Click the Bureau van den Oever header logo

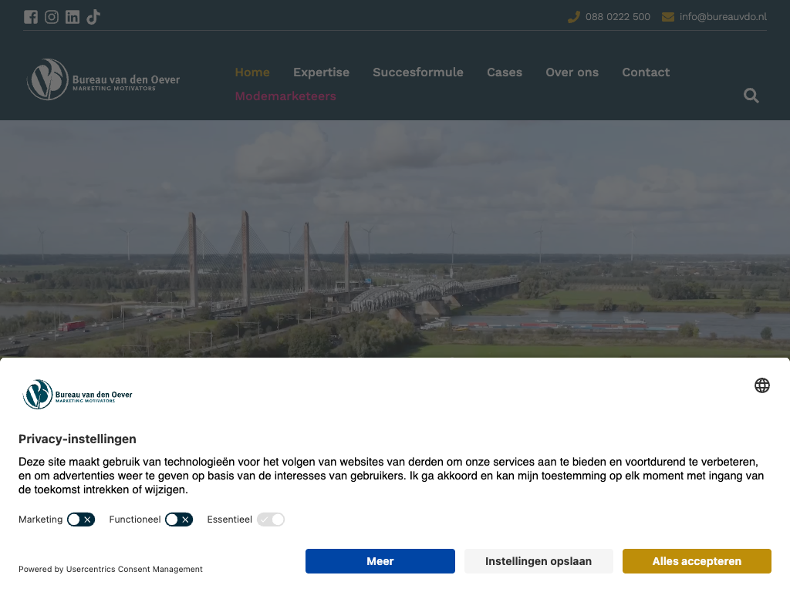pyautogui.click(x=103, y=79)
